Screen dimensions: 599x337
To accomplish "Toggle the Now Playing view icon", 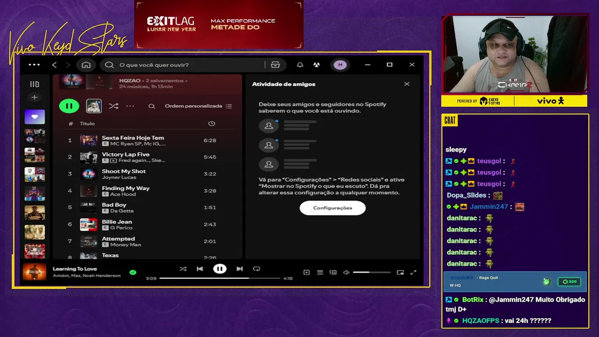I will click(x=307, y=272).
